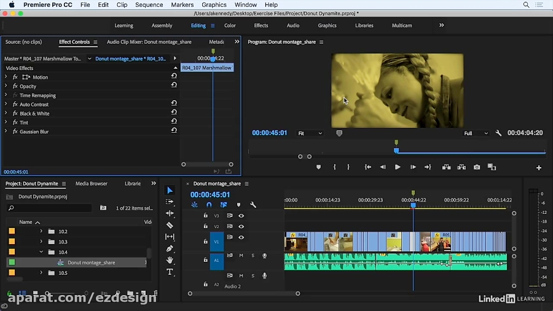The image size is (553, 311).
Task: Select the Pen tool
Action: [x=170, y=248]
